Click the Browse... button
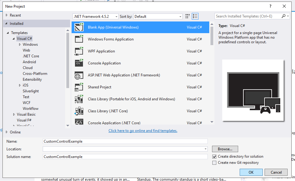Viewport: 295px width, 181px height. click(225, 149)
